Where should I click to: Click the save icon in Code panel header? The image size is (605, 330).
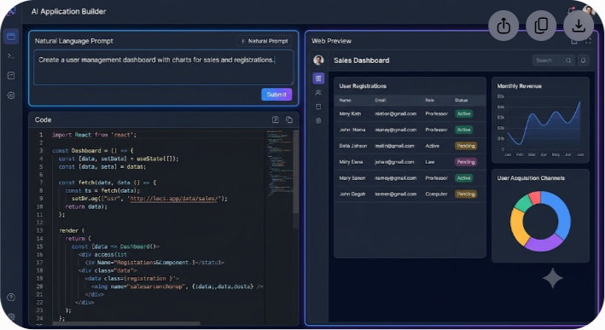276,119
